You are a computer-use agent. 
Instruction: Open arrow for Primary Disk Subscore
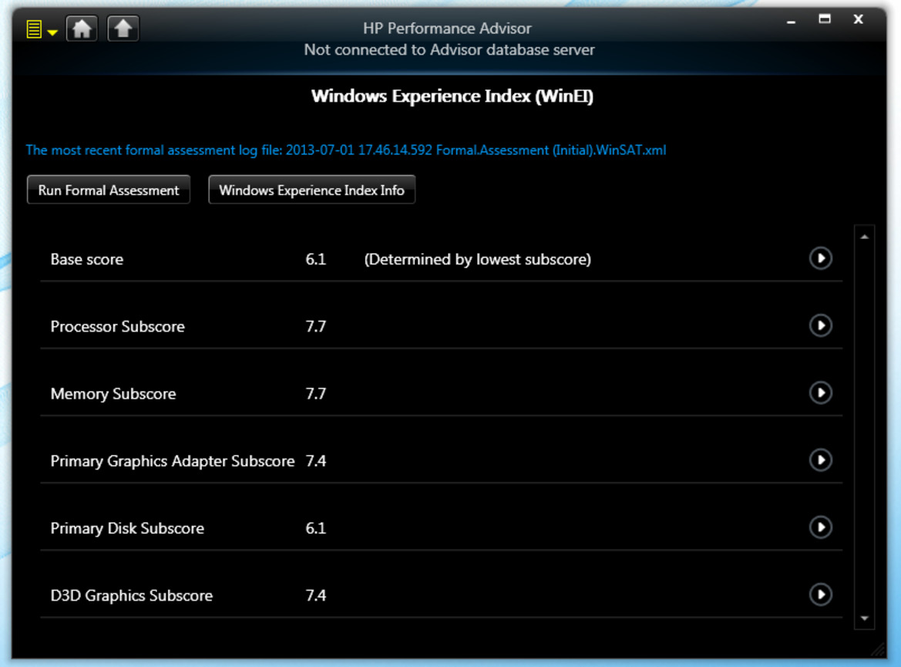click(x=821, y=527)
